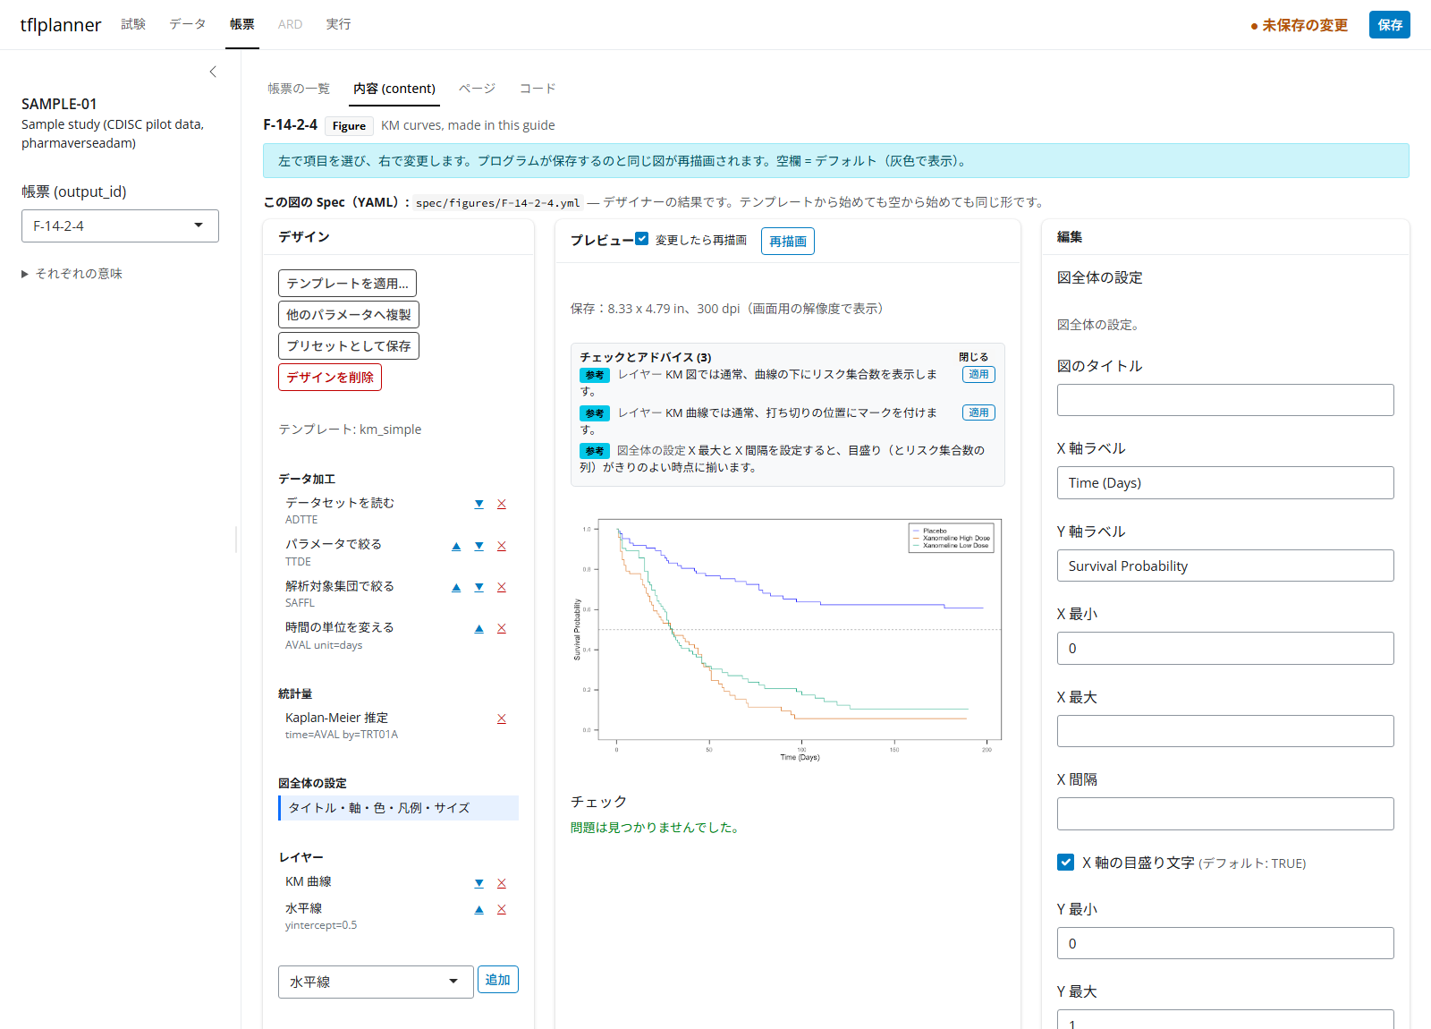Collapse the left sidebar with chevron
The image size is (1431, 1029).
tap(213, 72)
